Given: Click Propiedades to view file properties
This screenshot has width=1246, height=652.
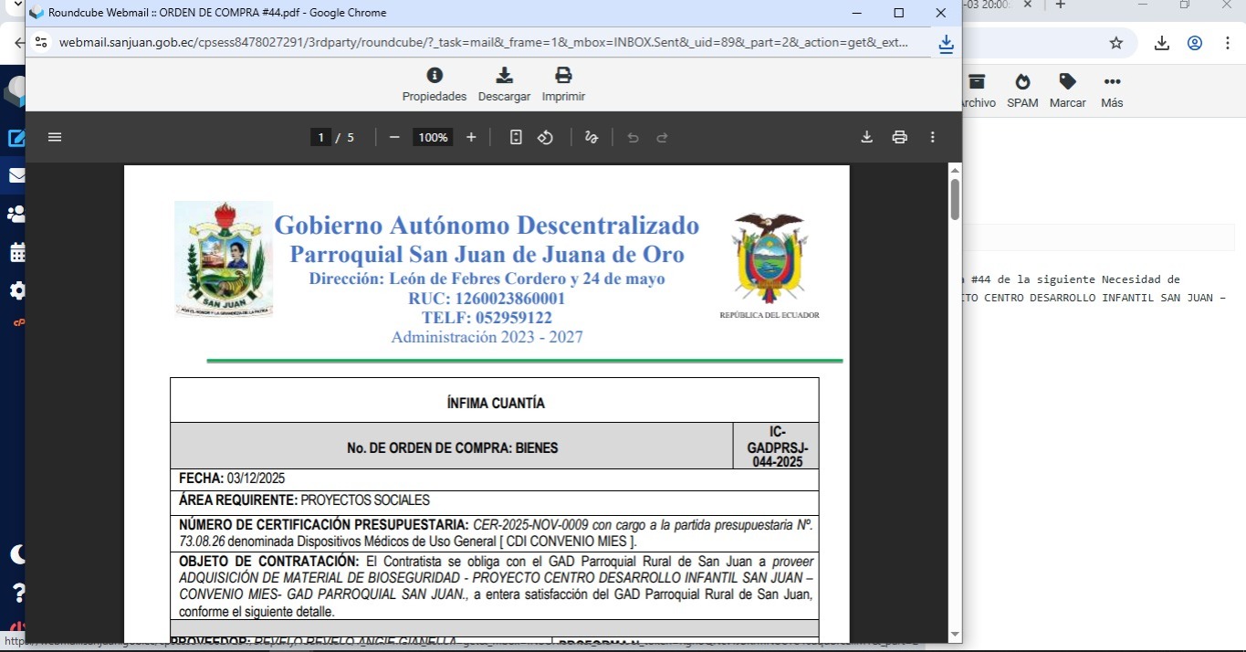Looking at the screenshot, I should (x=435, y=84).
